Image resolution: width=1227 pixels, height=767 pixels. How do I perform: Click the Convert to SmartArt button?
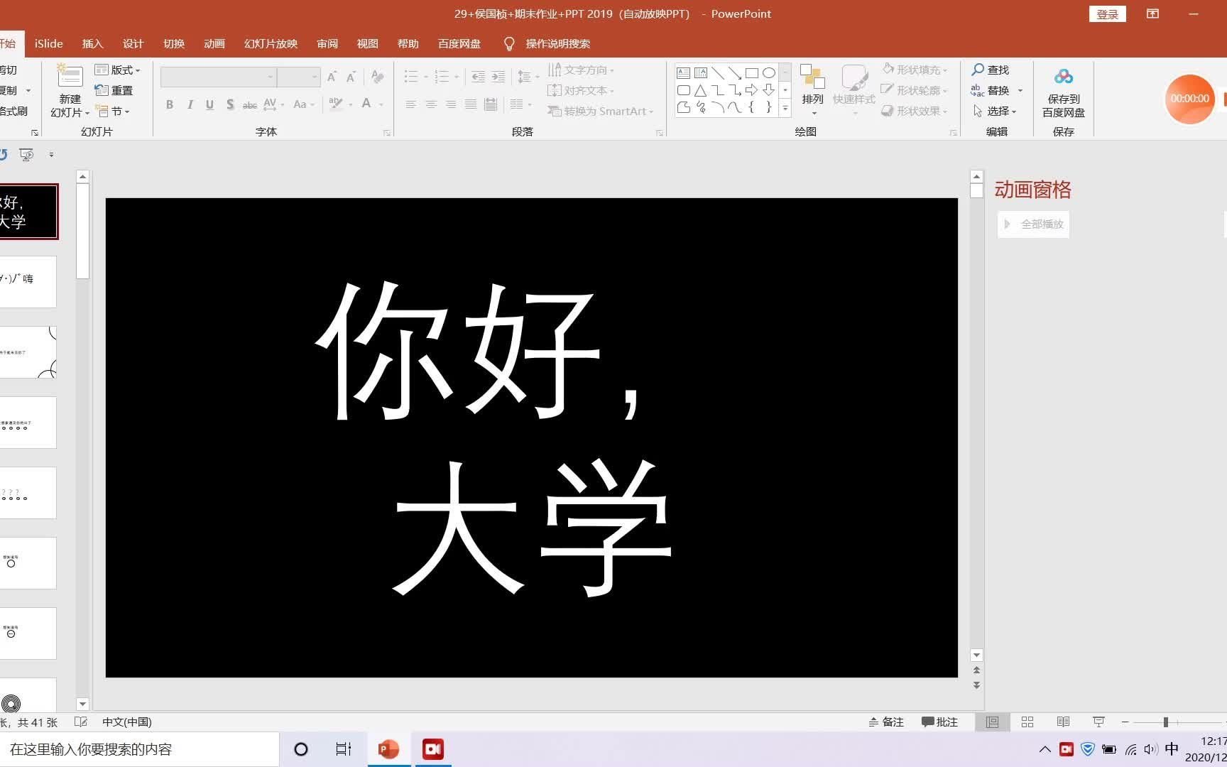click(601, 111)
